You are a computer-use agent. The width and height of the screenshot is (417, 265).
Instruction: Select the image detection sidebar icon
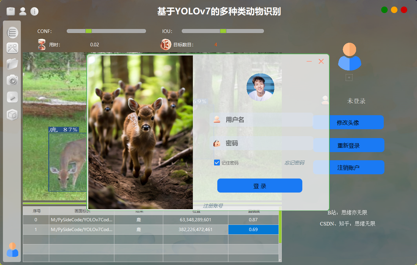click(x=12, y=48)
